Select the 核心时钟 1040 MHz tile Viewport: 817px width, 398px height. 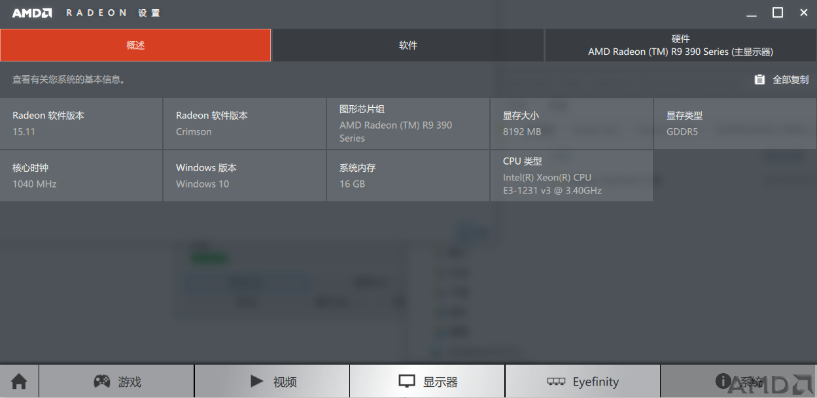pos(81,176)
